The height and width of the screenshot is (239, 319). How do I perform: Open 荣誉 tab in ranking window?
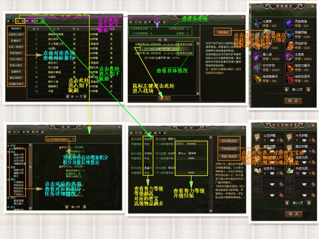click(x=30, y=21)
